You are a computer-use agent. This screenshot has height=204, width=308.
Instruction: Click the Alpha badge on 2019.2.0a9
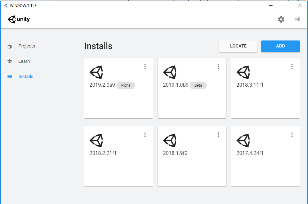coord(126,85)
